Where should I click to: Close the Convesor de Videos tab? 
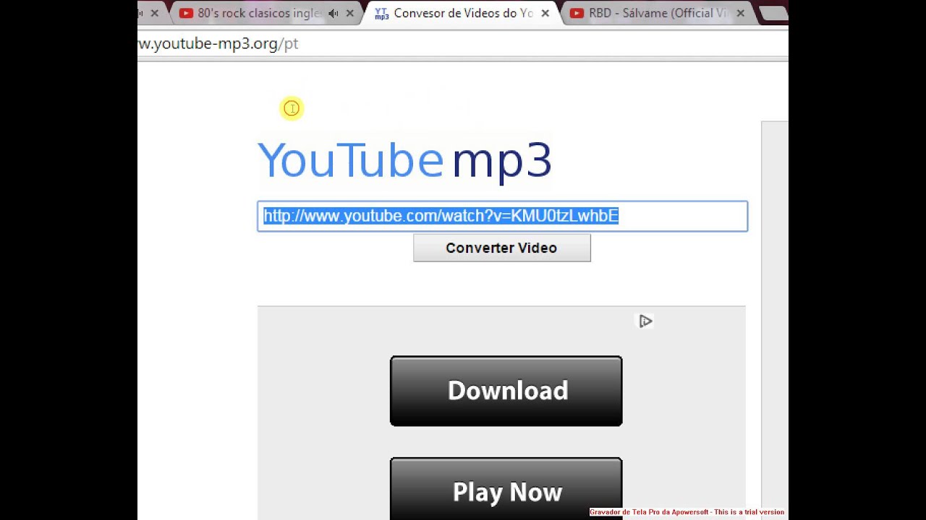[x=545, y=13]
